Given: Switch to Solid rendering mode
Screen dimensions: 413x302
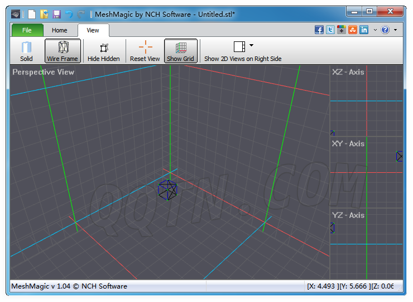Looking at the screenshot, I should click(26, 51).
